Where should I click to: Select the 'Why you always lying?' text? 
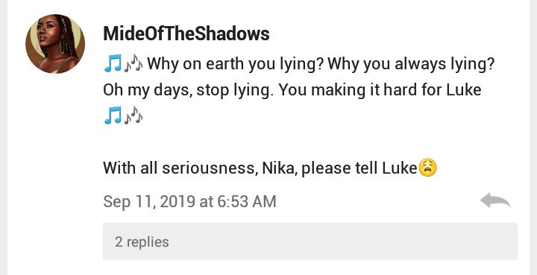click(411, 64)
